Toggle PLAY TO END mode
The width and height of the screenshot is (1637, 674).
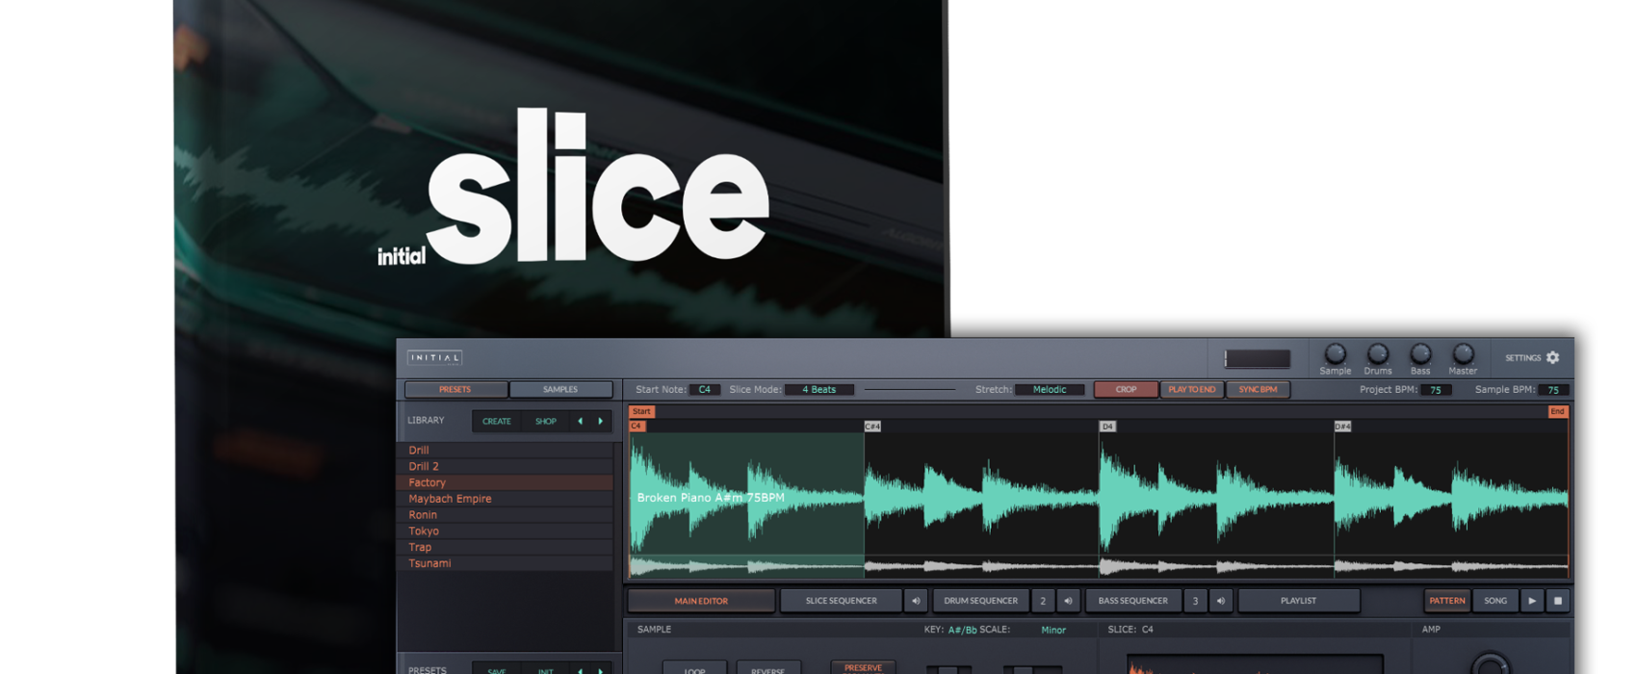click(1192, 390)
